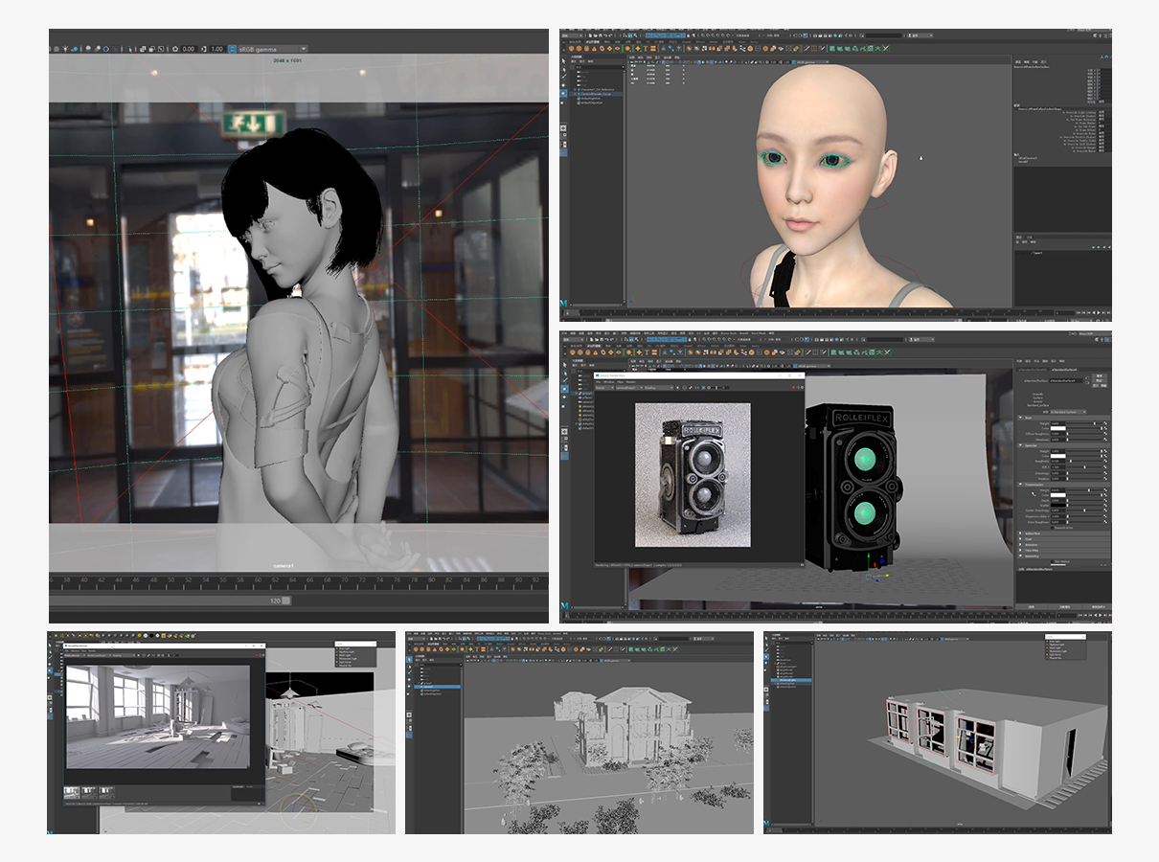Click the Maya logo in bald head window

click(x=564, y=304)
